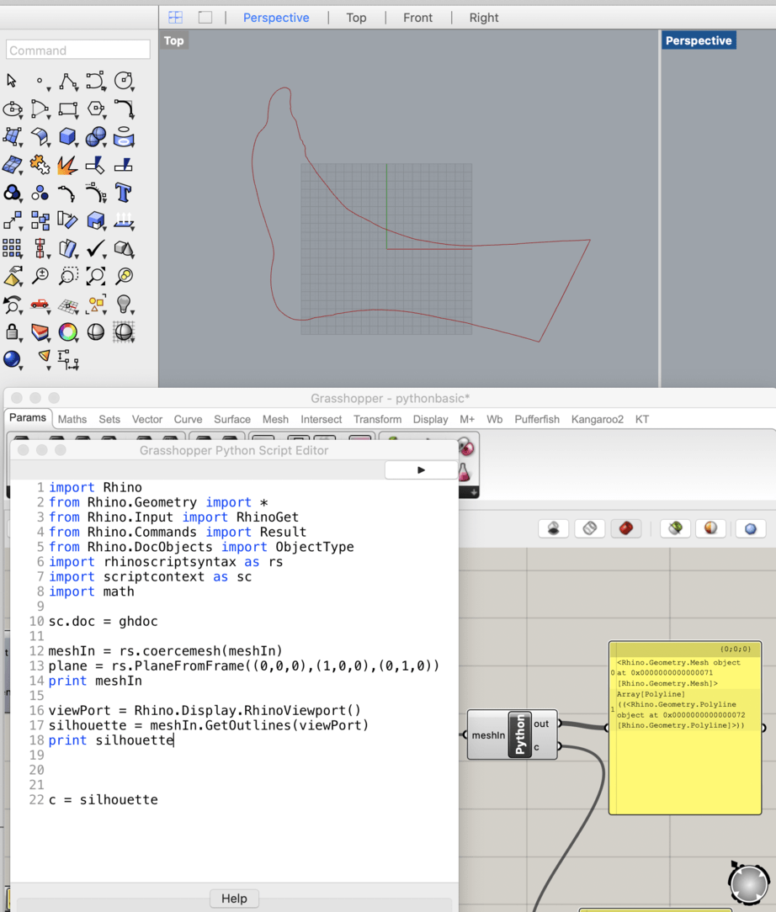Select the arrow selection tool
776x912 pixels.
[11, 81]
